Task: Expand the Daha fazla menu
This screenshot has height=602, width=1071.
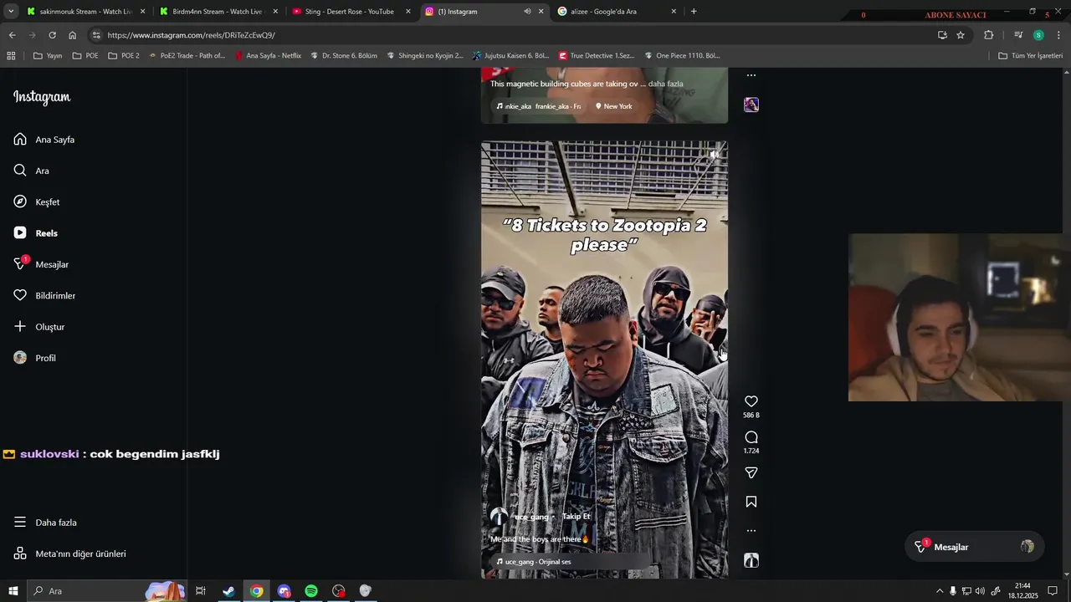Action: 45,523
